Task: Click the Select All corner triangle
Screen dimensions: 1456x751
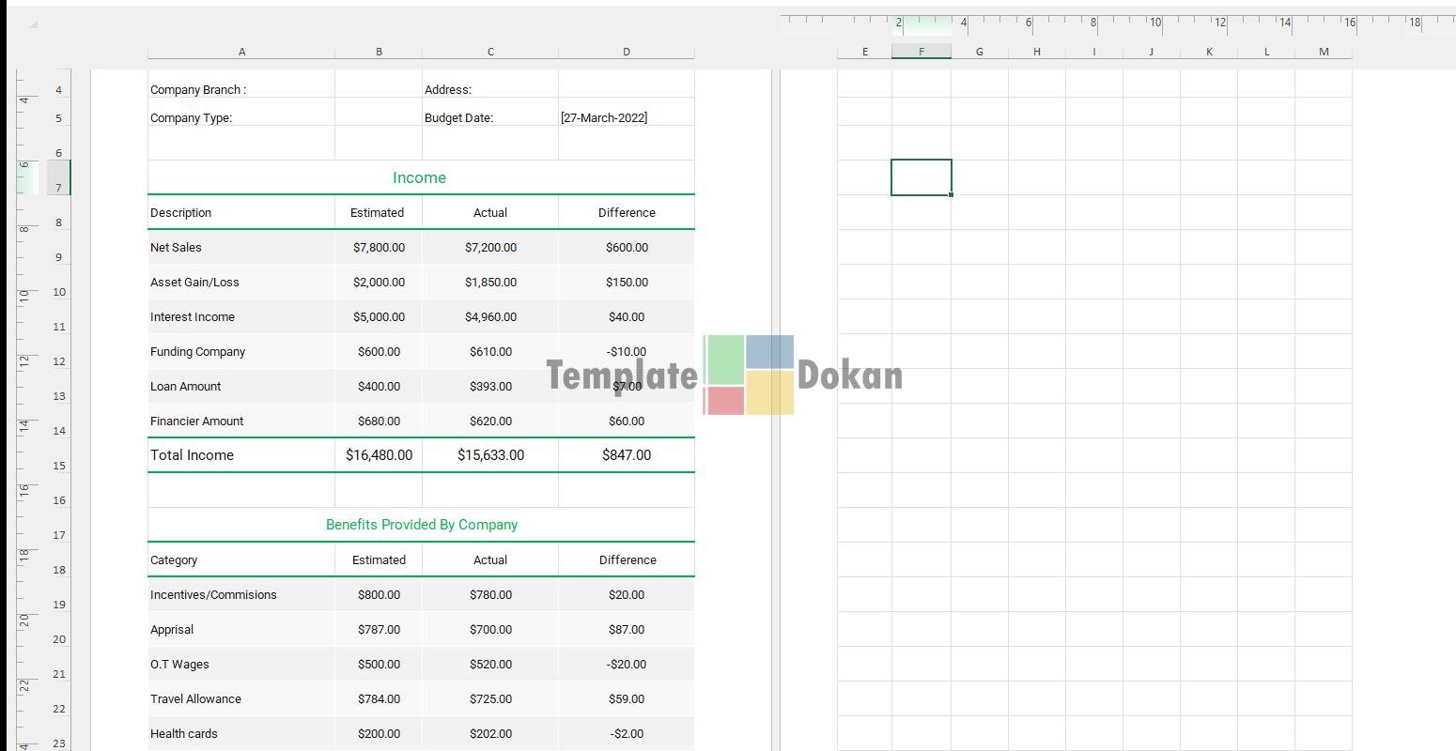Action: 34,24
